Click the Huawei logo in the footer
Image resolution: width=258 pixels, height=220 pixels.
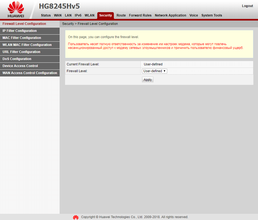(76, 217)
